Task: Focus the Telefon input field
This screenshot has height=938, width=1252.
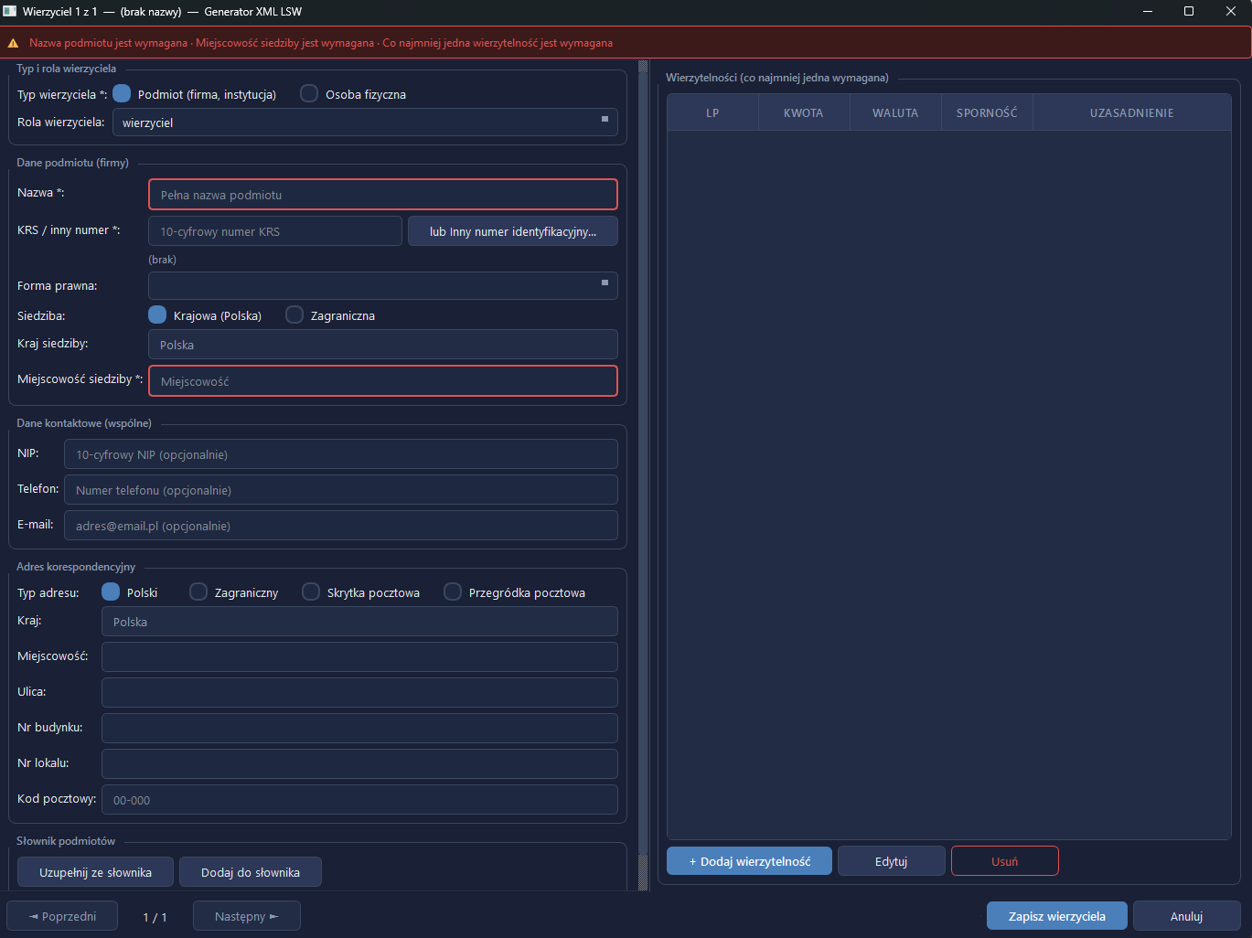Action: coord(341,490)
